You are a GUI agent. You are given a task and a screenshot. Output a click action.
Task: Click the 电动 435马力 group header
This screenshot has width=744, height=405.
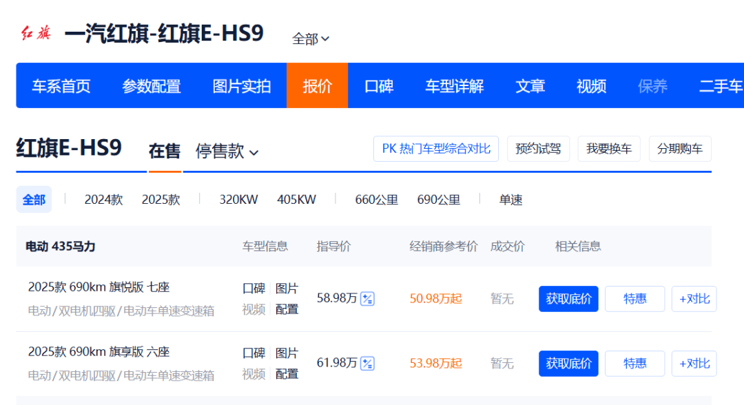click(x=60, y=247)
